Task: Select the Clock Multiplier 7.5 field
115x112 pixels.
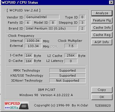Action: [x=71, y=46]
